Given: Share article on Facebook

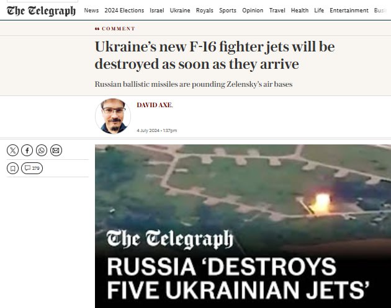Looking at the screenshot, I should point(27,151).
